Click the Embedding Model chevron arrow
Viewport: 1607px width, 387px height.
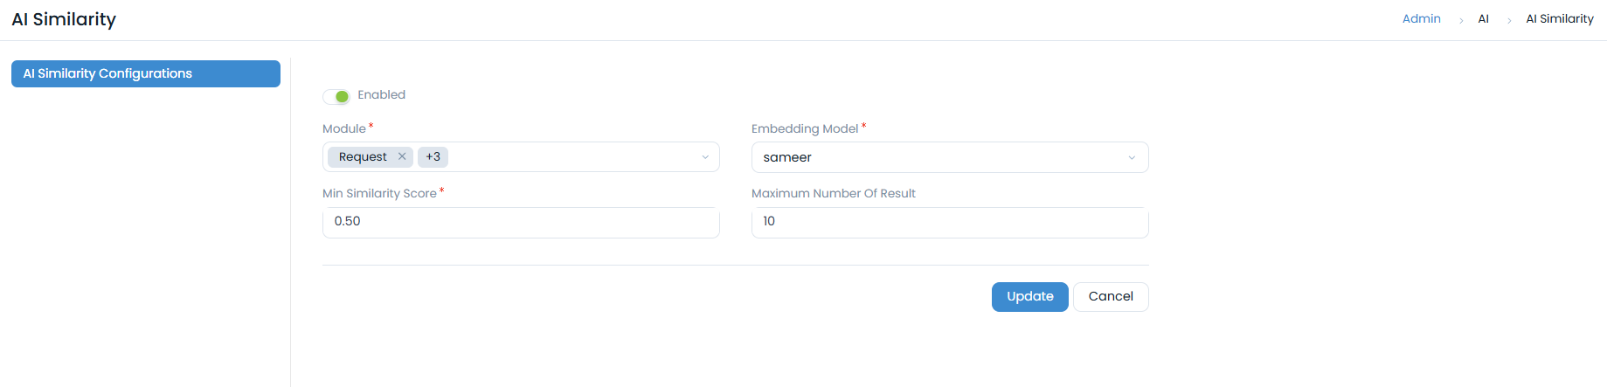point(1132,158)
